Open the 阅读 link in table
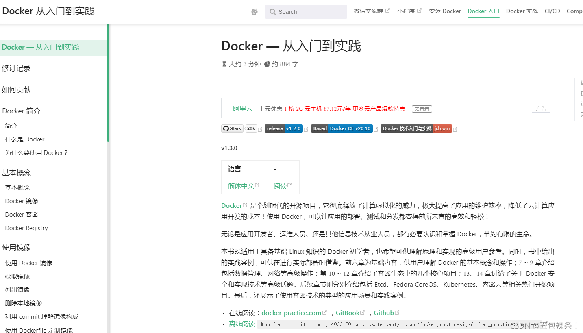The image size is (583, 333). coord(283,186)
